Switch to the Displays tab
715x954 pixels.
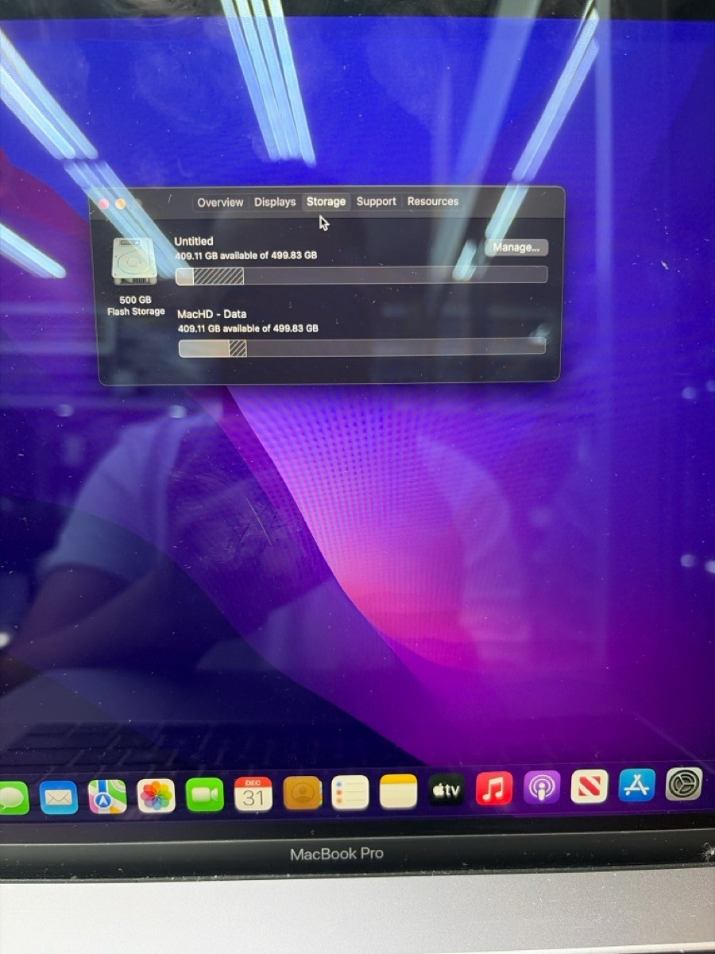point(275,202)
